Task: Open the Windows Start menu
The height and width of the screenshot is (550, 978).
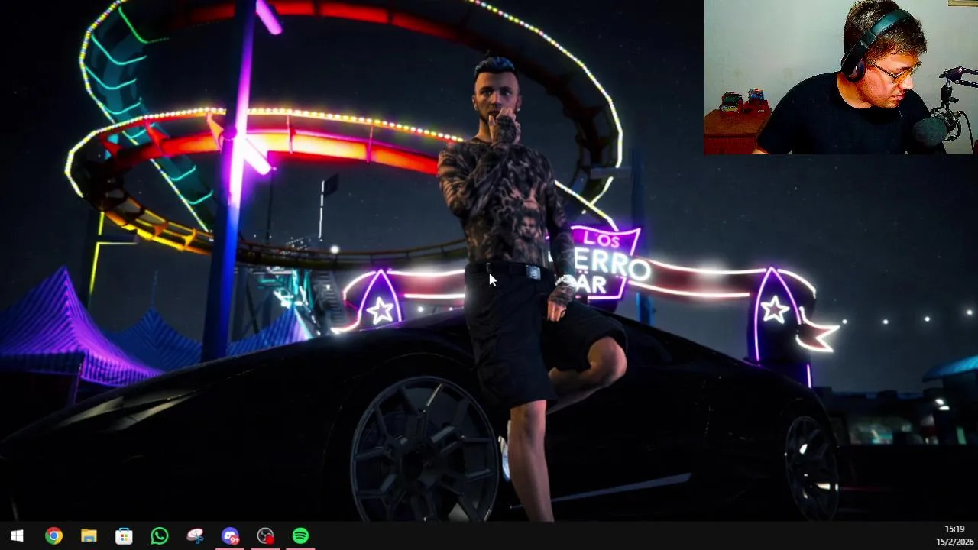Action: click(x=17, y=536)
